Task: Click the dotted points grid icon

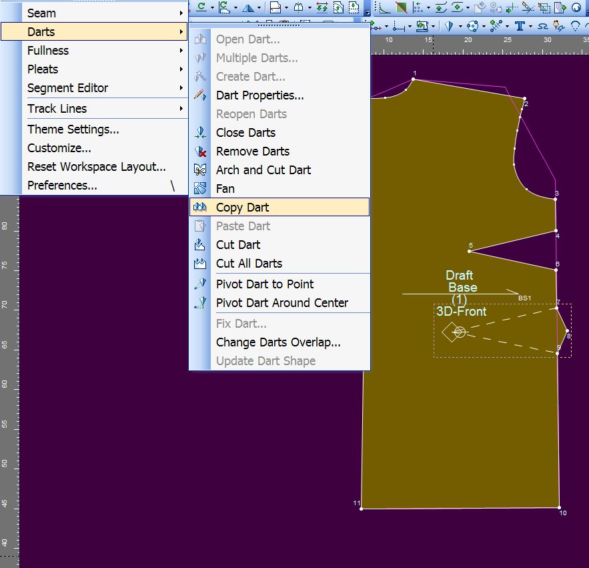Action: click(418, 7)
